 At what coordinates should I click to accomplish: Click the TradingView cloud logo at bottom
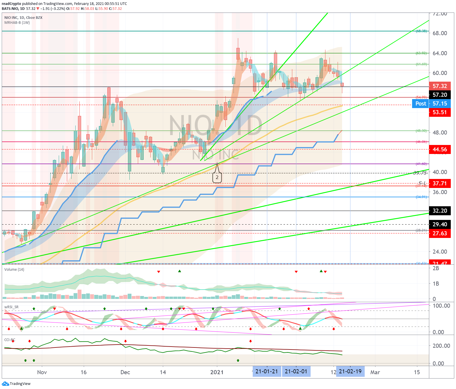5,383
